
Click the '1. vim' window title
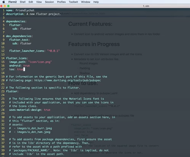coord(146,6)
